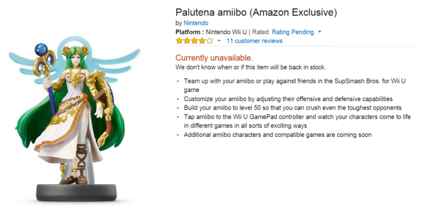Select the Additional amiibo characters bullet point
Viewport: 423px width, 216px height.
[278, 135]
